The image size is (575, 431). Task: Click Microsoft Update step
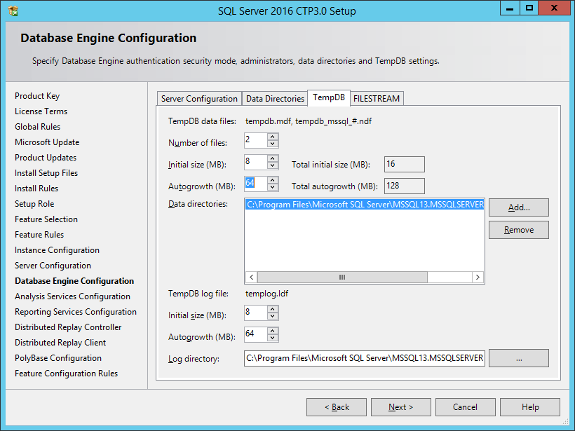[47, 142]
